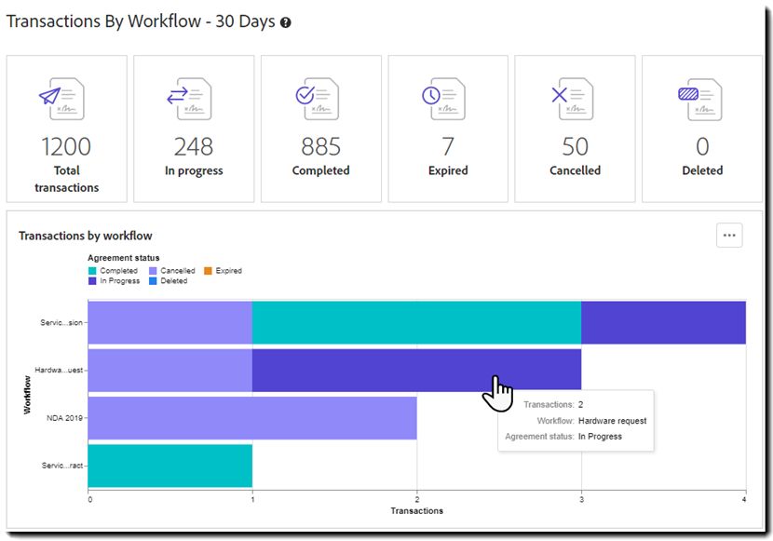Screen dimensions: 773x541
Task: Select the In Progress legend label
Action: [120, 281]
